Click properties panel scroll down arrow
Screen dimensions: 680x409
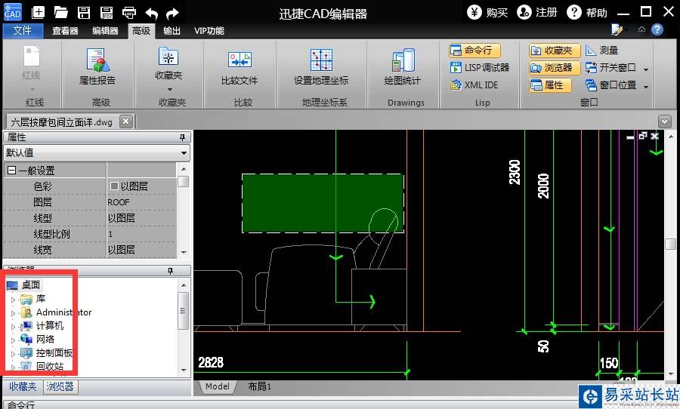click(x=184, y=252)
